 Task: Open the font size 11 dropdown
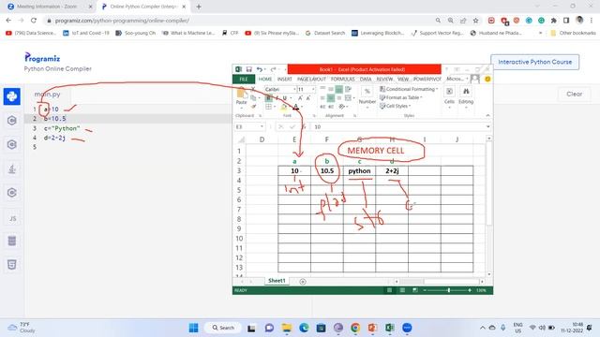point(313,90)
